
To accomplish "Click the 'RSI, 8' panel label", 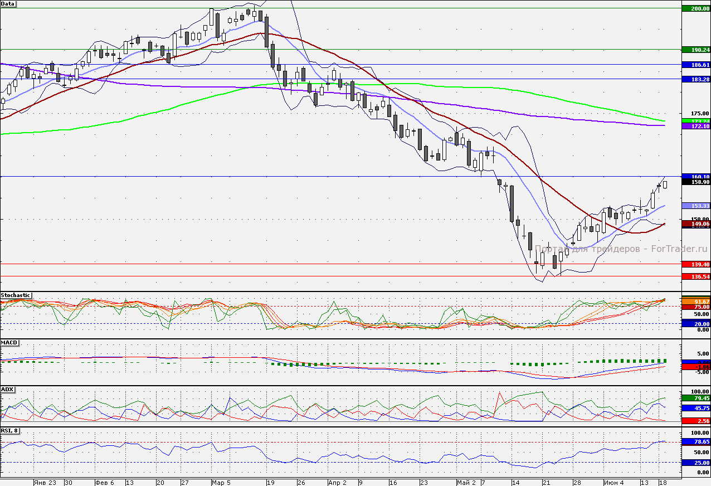I will (x=10, y=431).
